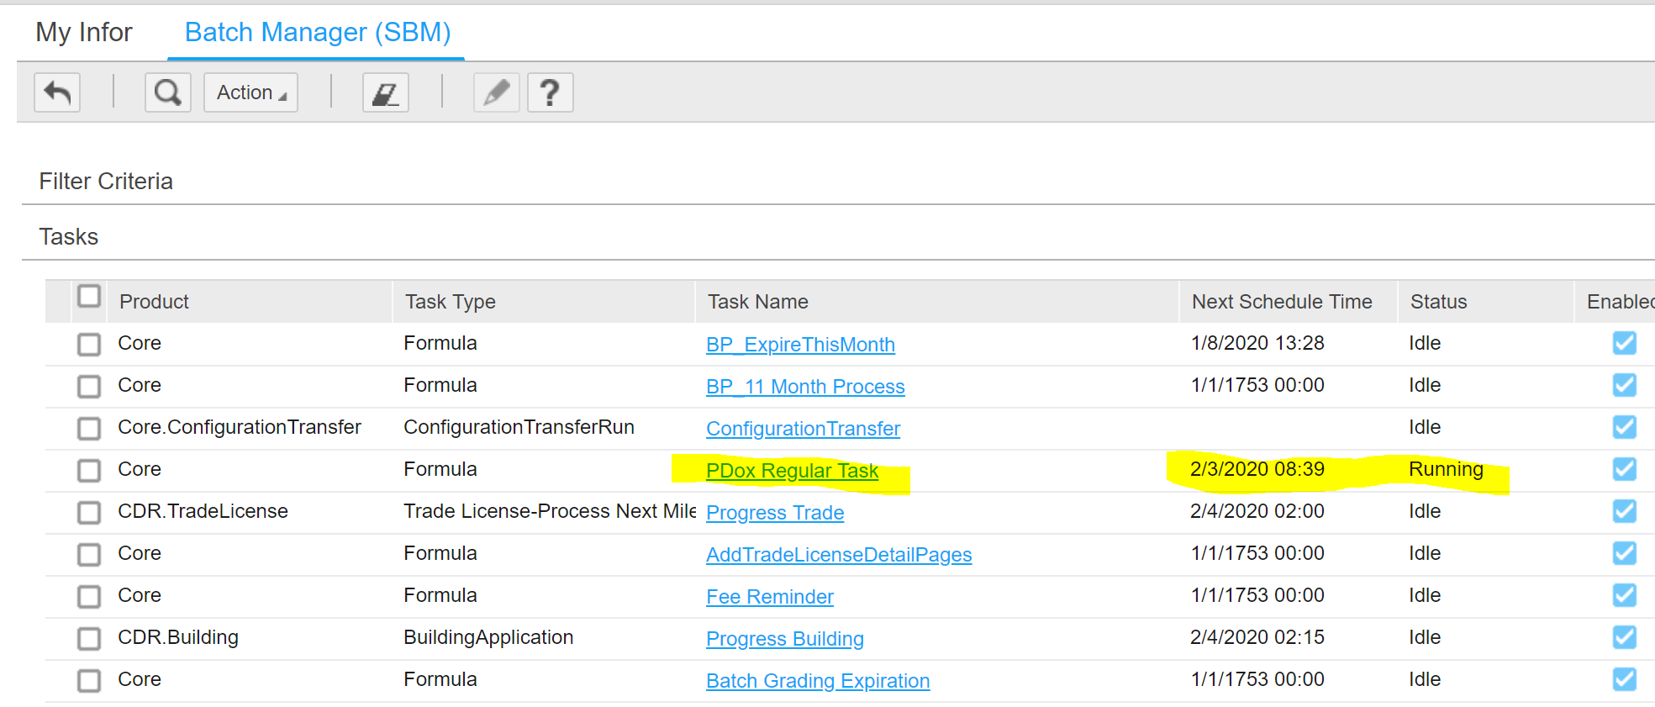The image size is (1655, 707).
Task: Select the 2/4/2020 02:00 schedule cell
Action: coord(1257,511)
